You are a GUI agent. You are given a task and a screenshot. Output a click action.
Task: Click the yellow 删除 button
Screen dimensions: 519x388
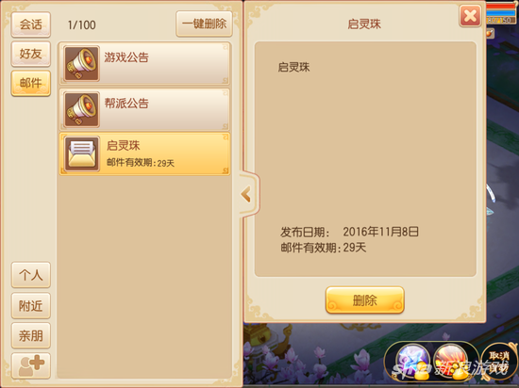coord(365,299)
